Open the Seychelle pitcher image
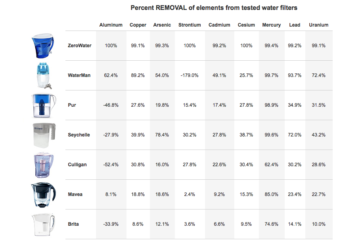 pyautogui.click(x=44, y=135)
